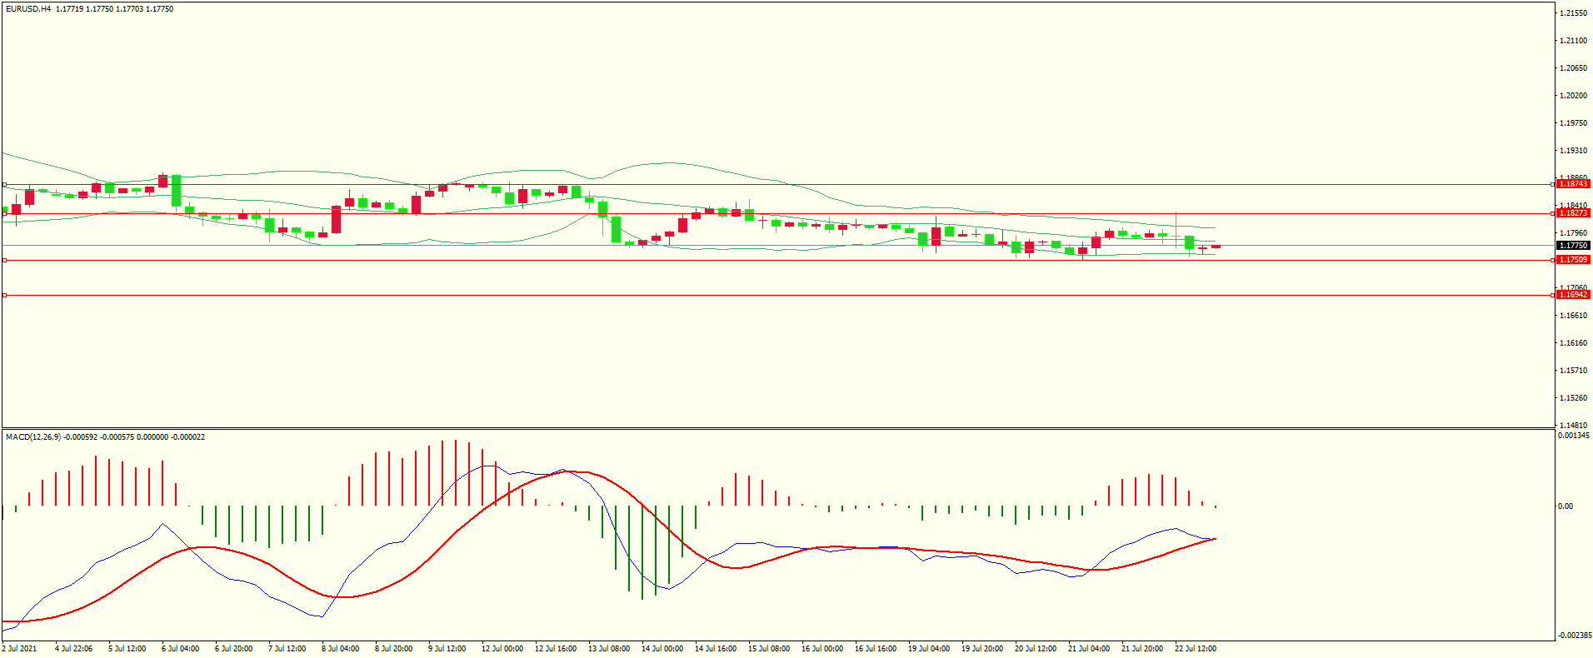The height and width of the screenshot is (658, 1593).
Task: Click left anchor square of 1.18743 line
Action: pos(4,184)
